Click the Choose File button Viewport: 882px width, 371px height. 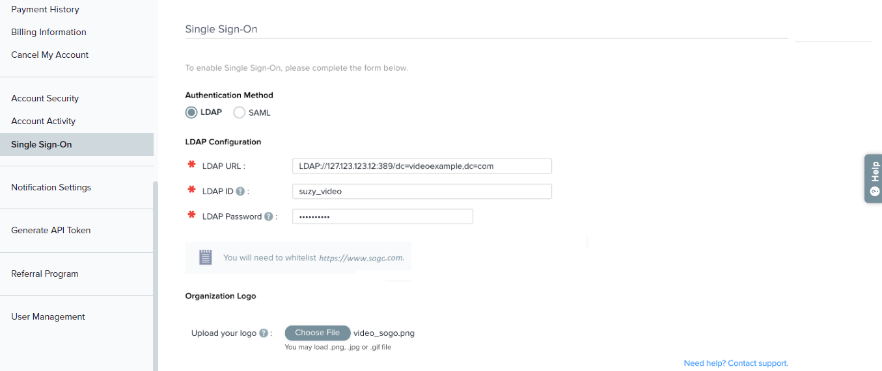(318, 333)
